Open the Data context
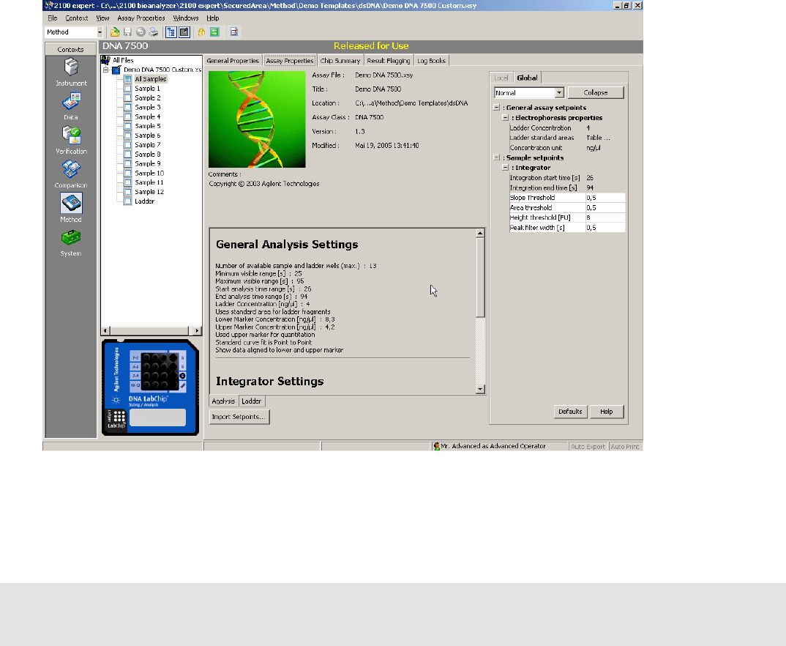The width and height of the screenshot is (786, 646). (71, 106)
